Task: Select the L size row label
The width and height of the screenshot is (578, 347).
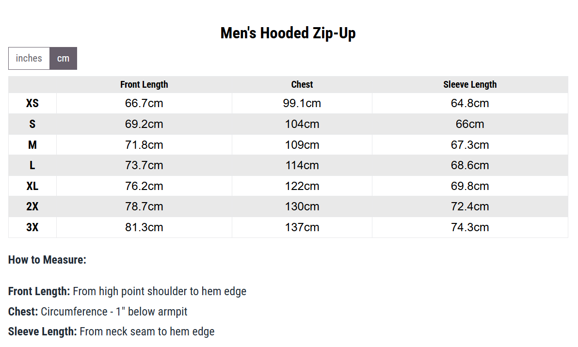Action: coord(32,165)
